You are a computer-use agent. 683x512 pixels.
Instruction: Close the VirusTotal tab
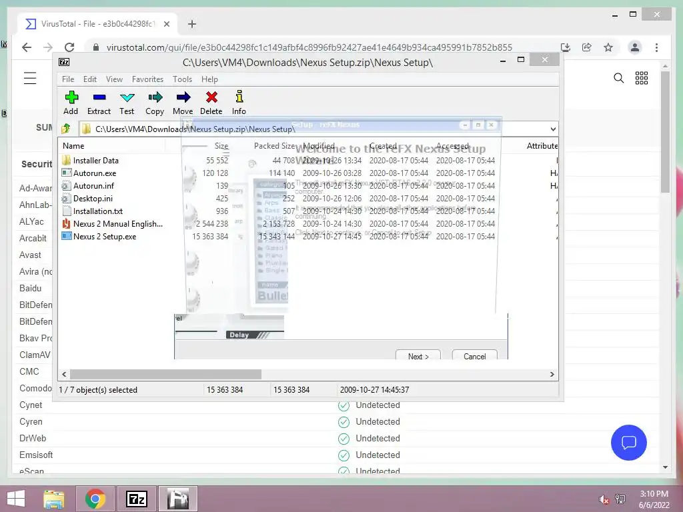click(166, 24)
